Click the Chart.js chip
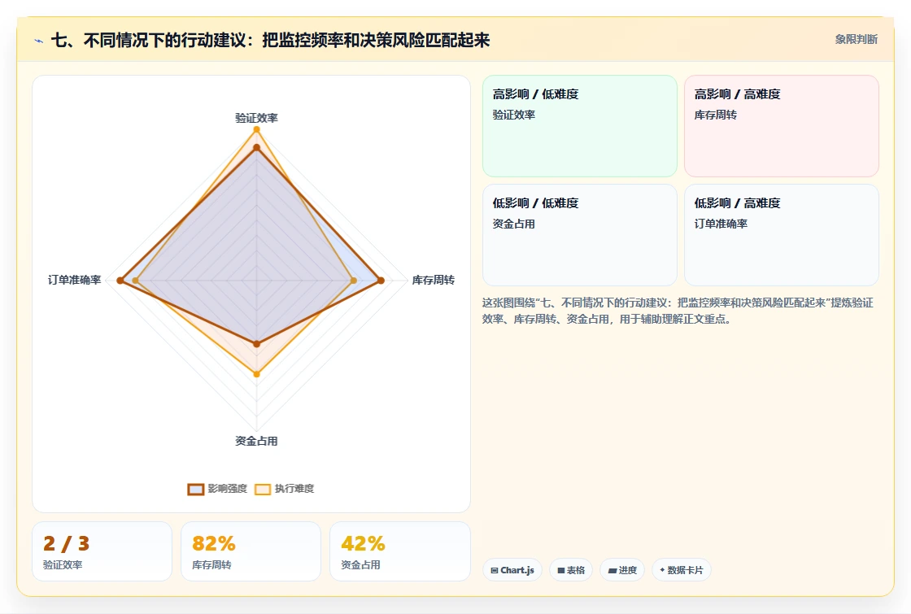Image resolution: width=911 pixels, height=614 pixels. coord(512,570)
